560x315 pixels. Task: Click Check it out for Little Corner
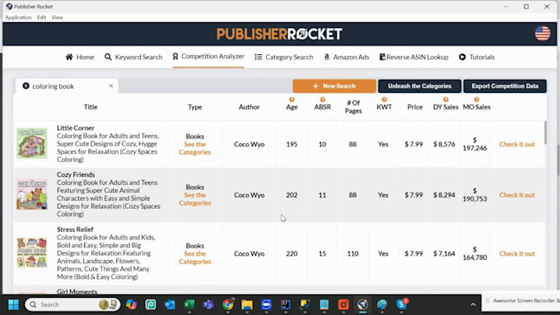click(x=517, y=144)
